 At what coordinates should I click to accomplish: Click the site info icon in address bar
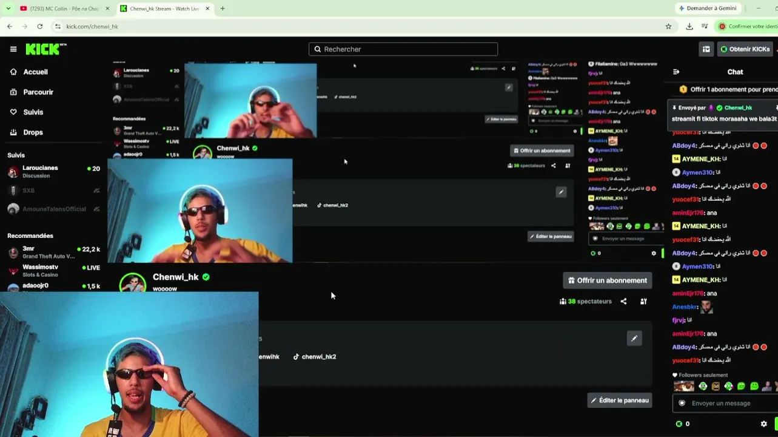coord(58,26)
